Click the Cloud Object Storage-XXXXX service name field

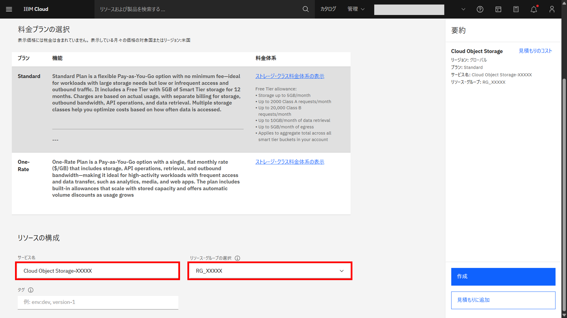coord(98,271)
